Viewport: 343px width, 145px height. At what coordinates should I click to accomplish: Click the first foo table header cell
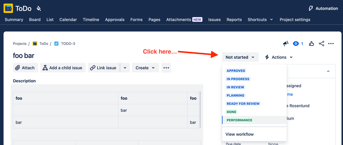(66, 98)
